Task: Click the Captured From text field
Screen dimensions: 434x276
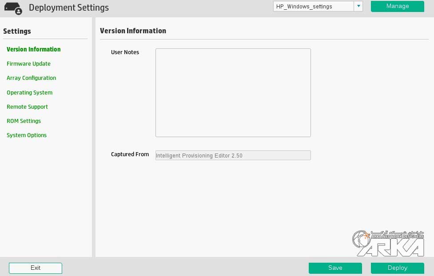Action: coord(233,155)
